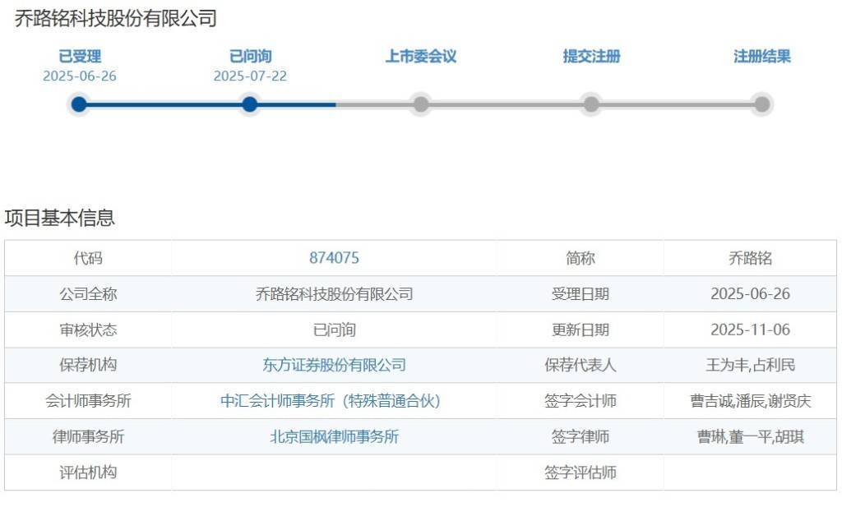Click the 注册结果 stage circle marker
Image resolution: width=842 pixels, height=507 pixels.
tap(762, 104)
